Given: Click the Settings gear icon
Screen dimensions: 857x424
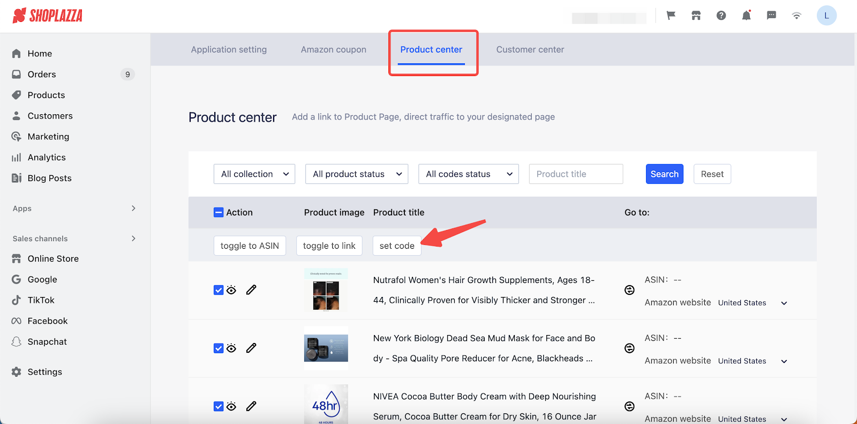Looking at the screenshot, I should (17, 372).
